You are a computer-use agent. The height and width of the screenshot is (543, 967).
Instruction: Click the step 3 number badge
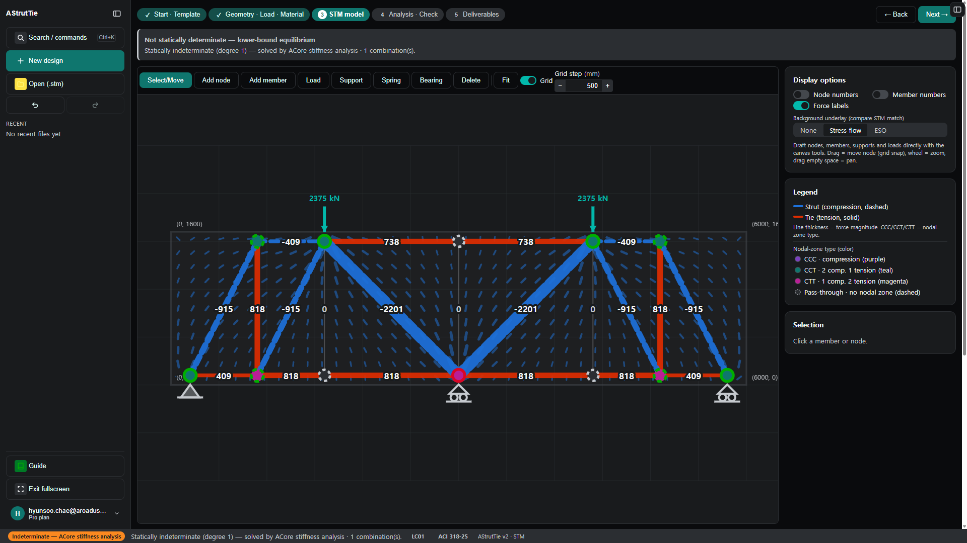[x=322, y=15]
